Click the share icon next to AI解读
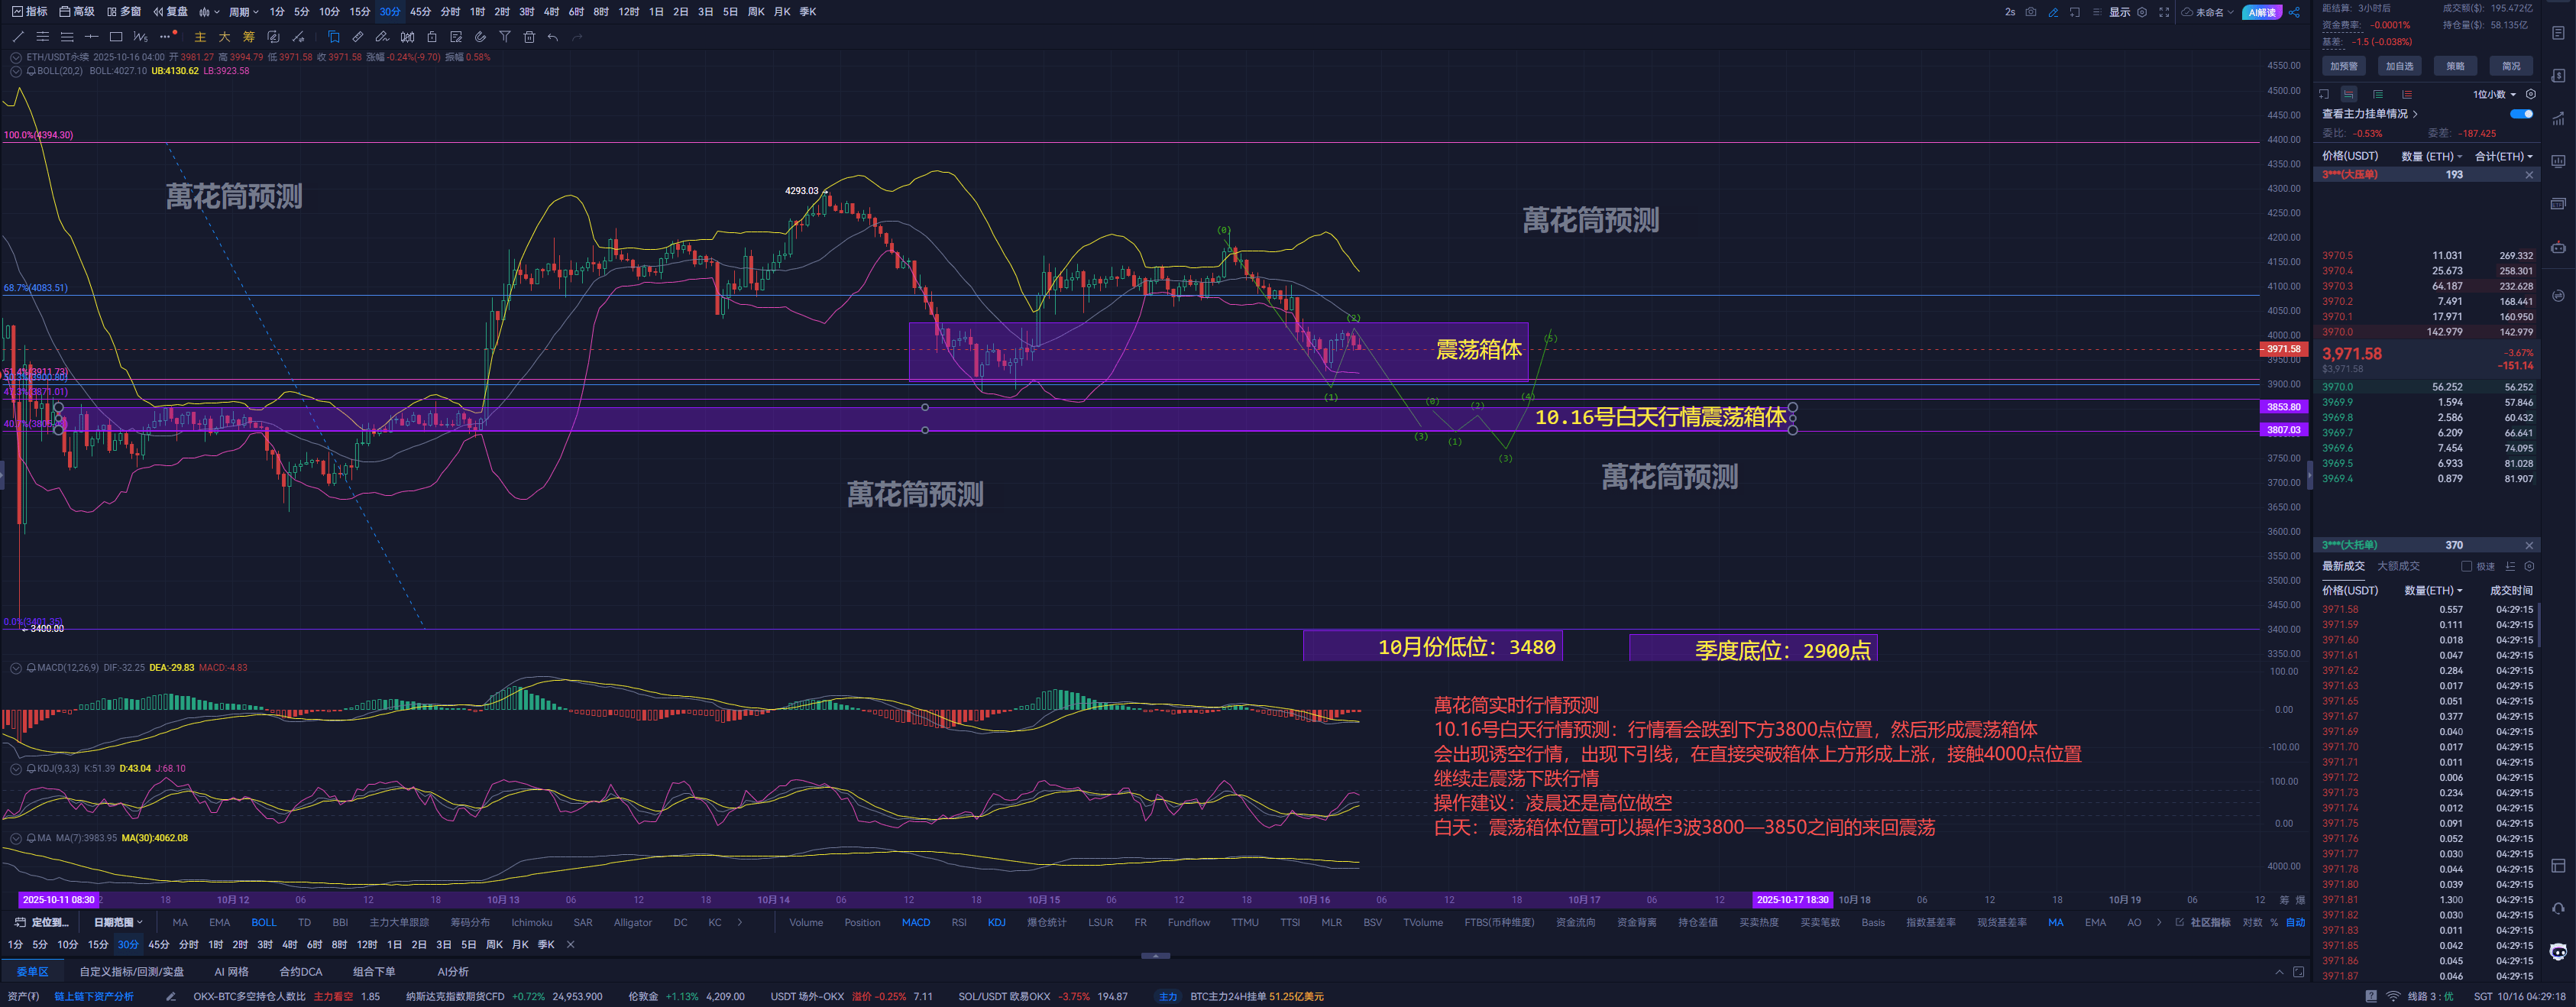The height and width of the screenshot is (1007, 2576). (x=2294, y=12)
